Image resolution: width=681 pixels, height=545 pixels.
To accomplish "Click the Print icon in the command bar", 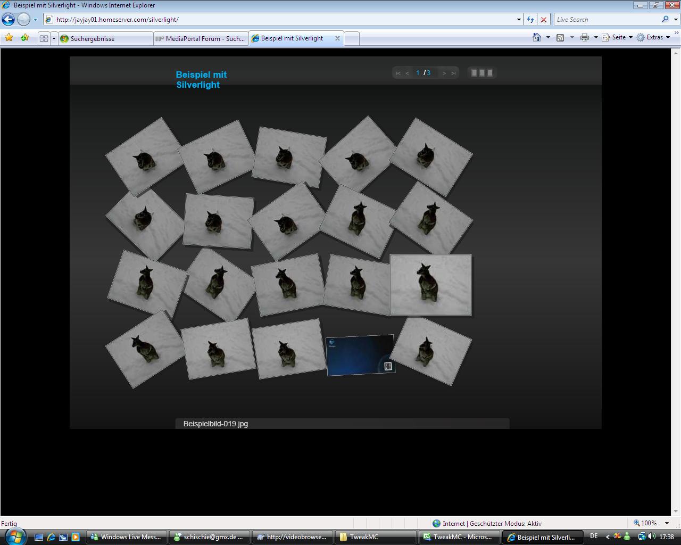I will pos(585,37).
